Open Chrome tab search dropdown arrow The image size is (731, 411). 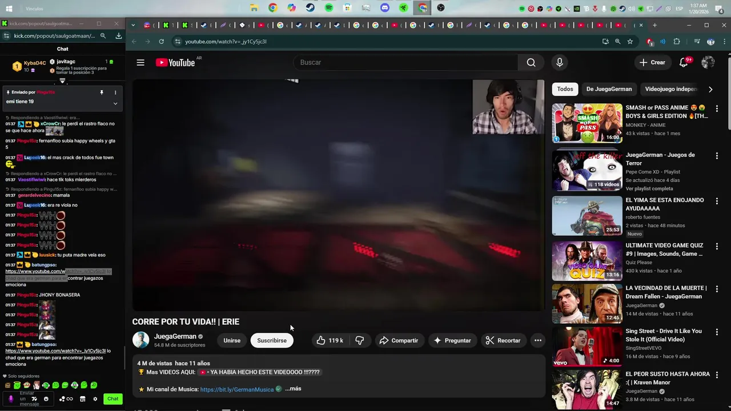tap(133, 25)
